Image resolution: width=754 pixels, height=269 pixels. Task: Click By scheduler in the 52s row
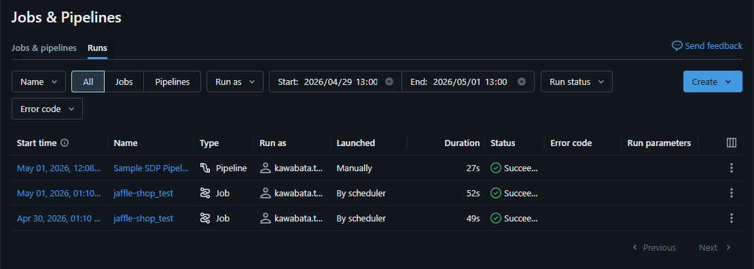pyautogui.click(x=361, y=193)
